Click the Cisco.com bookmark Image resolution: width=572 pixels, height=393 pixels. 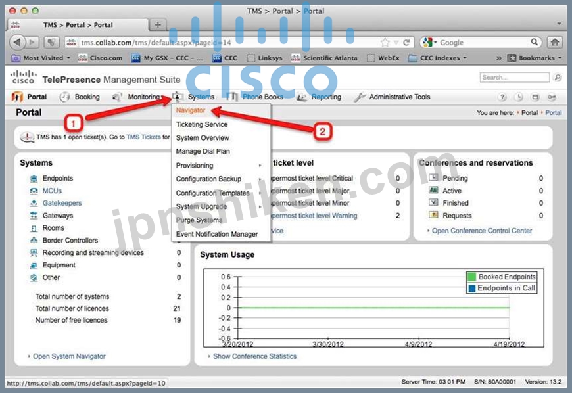click(x=101, y=58)
